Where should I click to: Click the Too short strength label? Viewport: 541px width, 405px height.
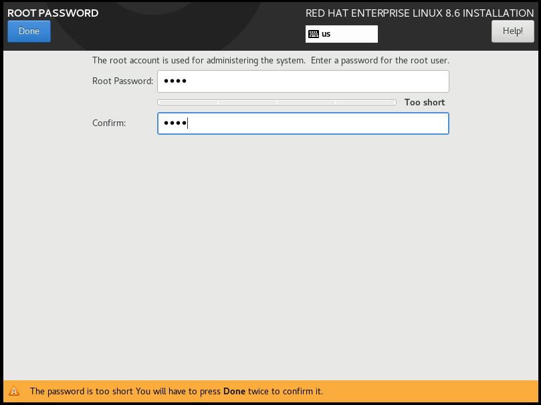pyautogui.click(x=425, y=103)
